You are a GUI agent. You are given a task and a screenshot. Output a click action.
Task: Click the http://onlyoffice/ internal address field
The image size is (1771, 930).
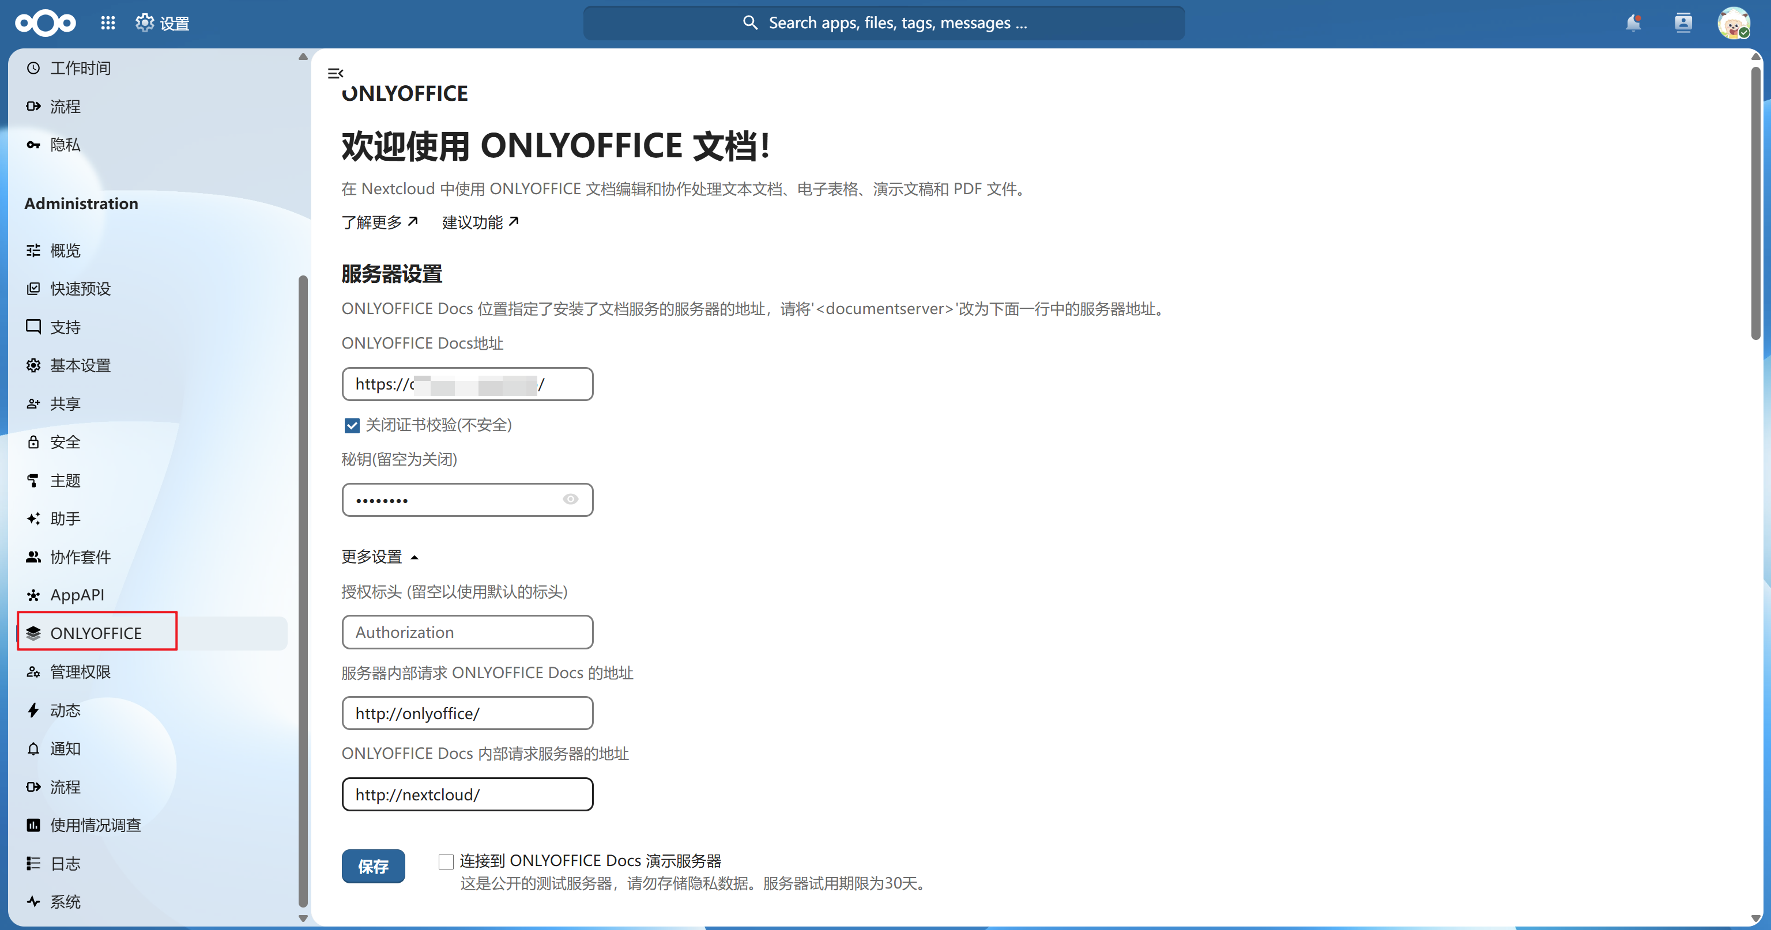pos(468,713)
